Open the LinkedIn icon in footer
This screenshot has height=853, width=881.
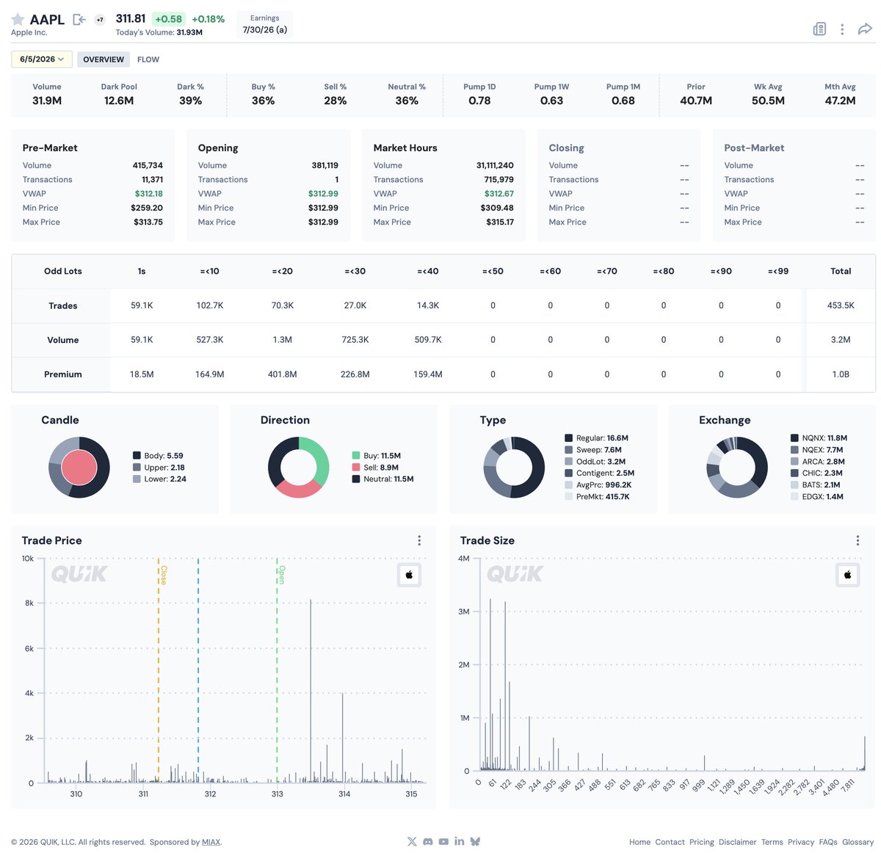[459, 841]
